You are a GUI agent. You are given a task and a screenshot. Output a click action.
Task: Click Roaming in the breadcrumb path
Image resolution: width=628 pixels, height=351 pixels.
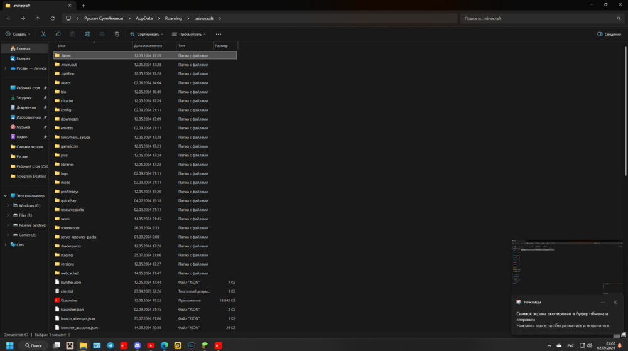tap(173, 18)
